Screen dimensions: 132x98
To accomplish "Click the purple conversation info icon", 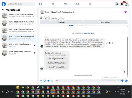I will point(125,12).
